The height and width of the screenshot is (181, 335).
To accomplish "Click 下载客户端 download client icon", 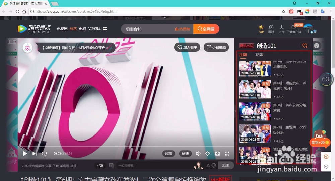I will click(294, 29).
